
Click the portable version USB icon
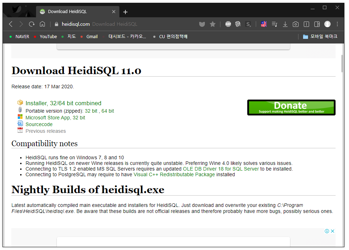pyautogui.click(x=20, y=110)
